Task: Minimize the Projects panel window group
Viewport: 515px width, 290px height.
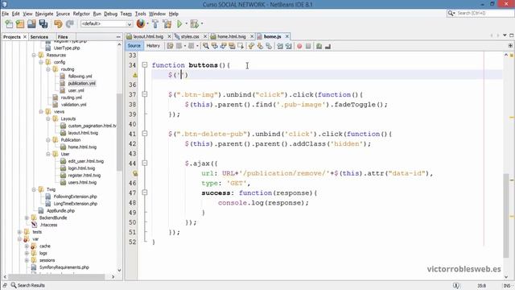Action: [118, 37]
